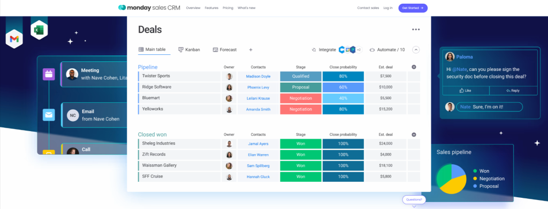Viewport: 548px width, 209px height.
Task: Click the monday sales CRM logo
Action: point(149,7)
